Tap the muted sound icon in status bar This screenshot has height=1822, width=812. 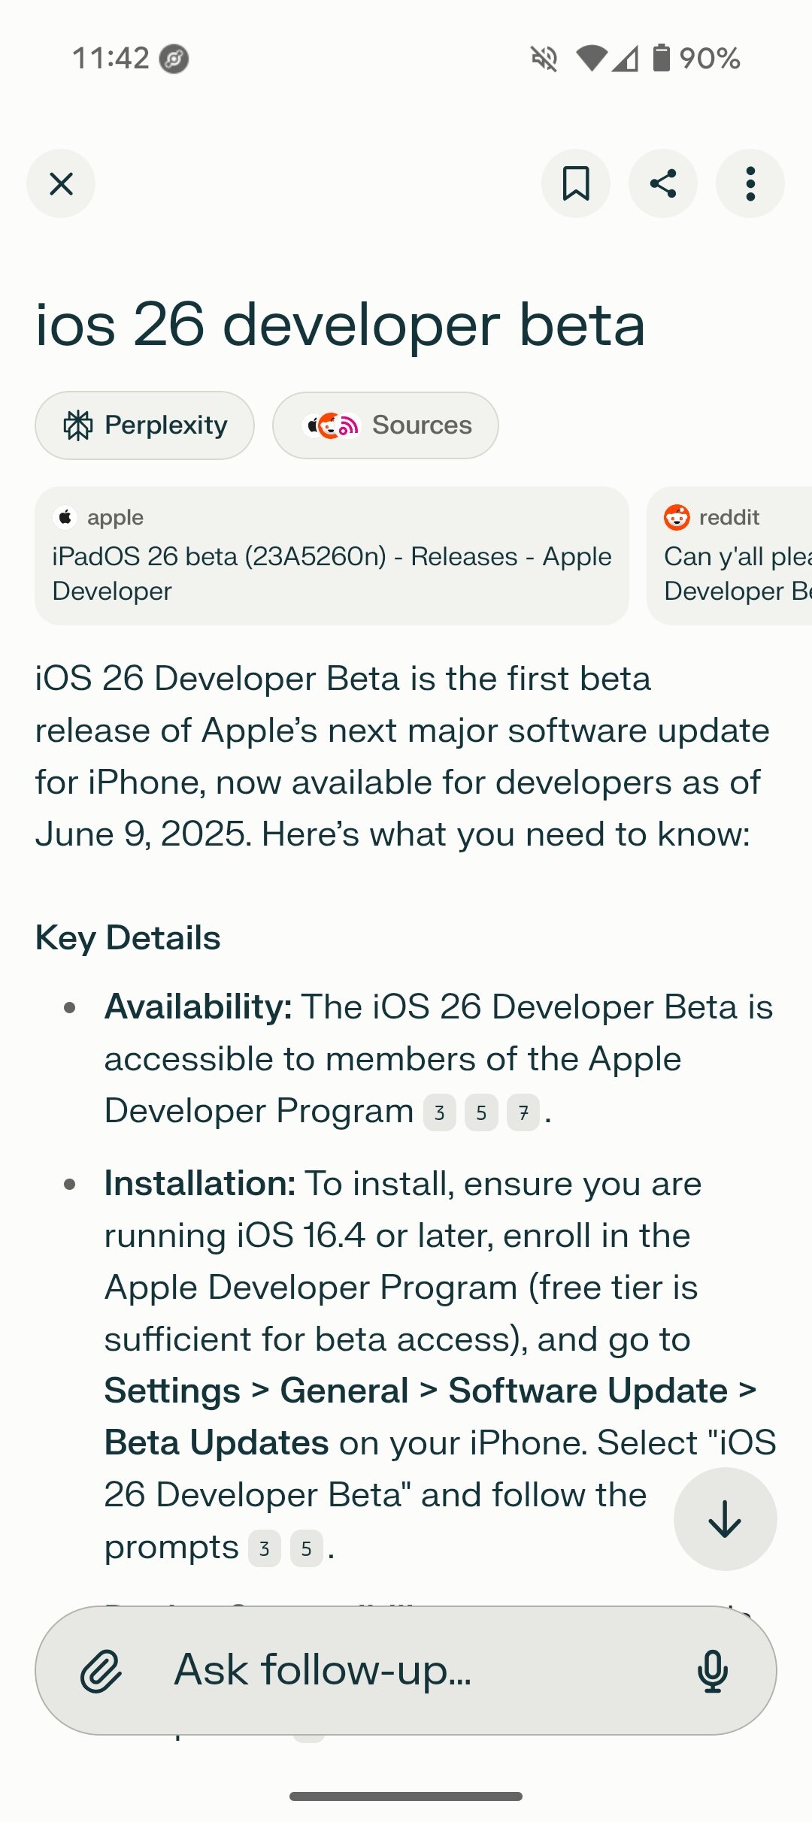544,58
